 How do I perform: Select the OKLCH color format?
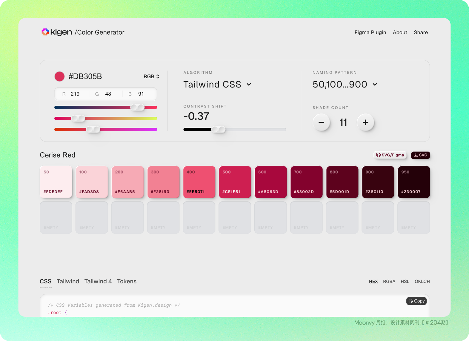point(422,281)
